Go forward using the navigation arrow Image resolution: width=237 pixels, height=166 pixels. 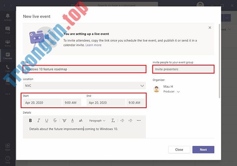(x=11, y=5)
